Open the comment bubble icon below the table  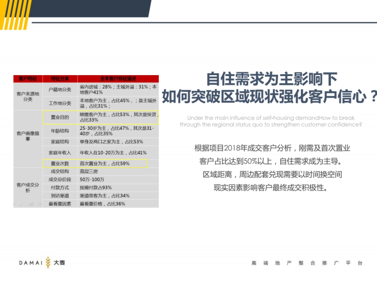[x=39, y=204]
